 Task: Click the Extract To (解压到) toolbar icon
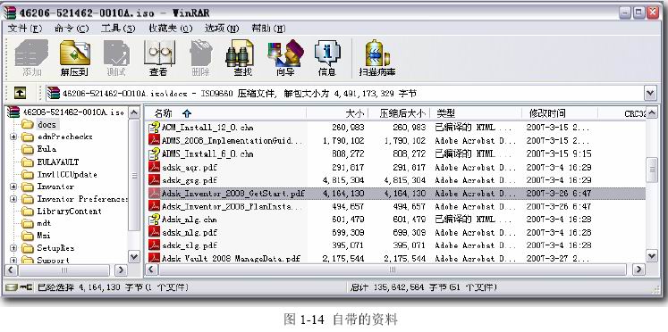tap(74, 54)
